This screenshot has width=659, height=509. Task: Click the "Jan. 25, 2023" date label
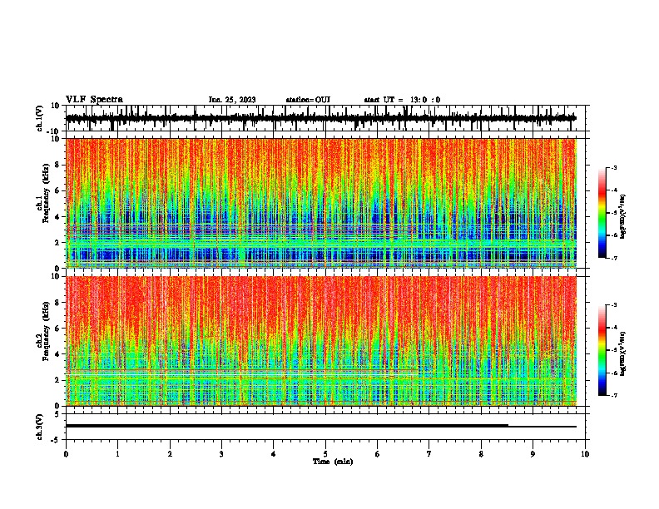pos(232,100)
